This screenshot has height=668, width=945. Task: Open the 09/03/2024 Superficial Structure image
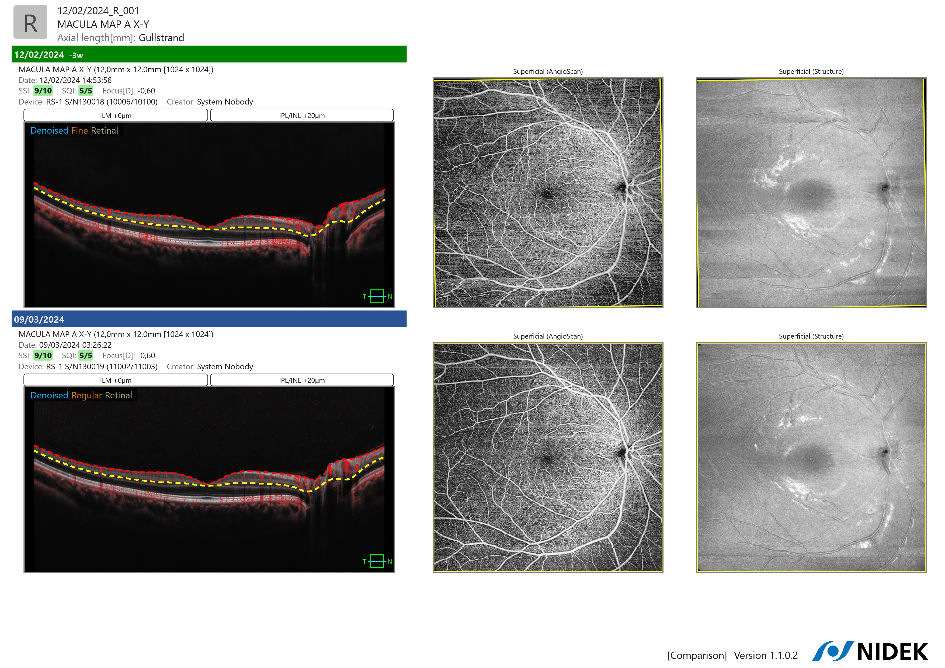coord(811,458)
